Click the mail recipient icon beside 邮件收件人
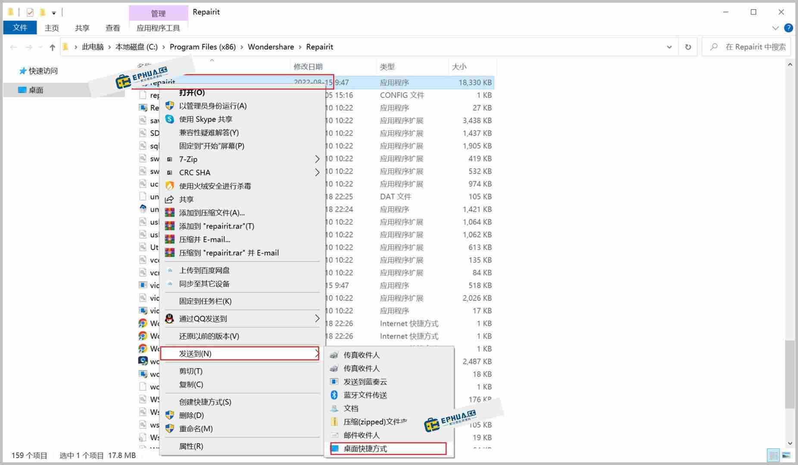 [x=334, y=435]
